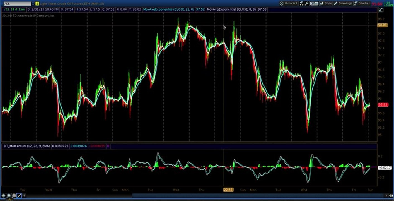Viewport: 394px width, 201px height.
Task: Click the zoom in magnifier icon
Action: [x=9, y=196]
